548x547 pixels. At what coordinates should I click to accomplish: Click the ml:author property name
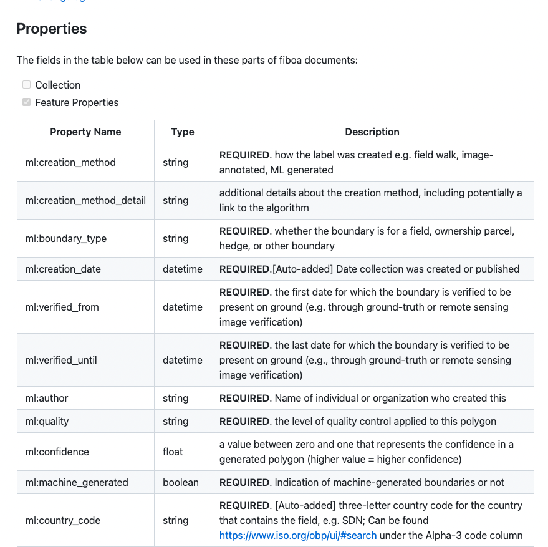(47, 398)
